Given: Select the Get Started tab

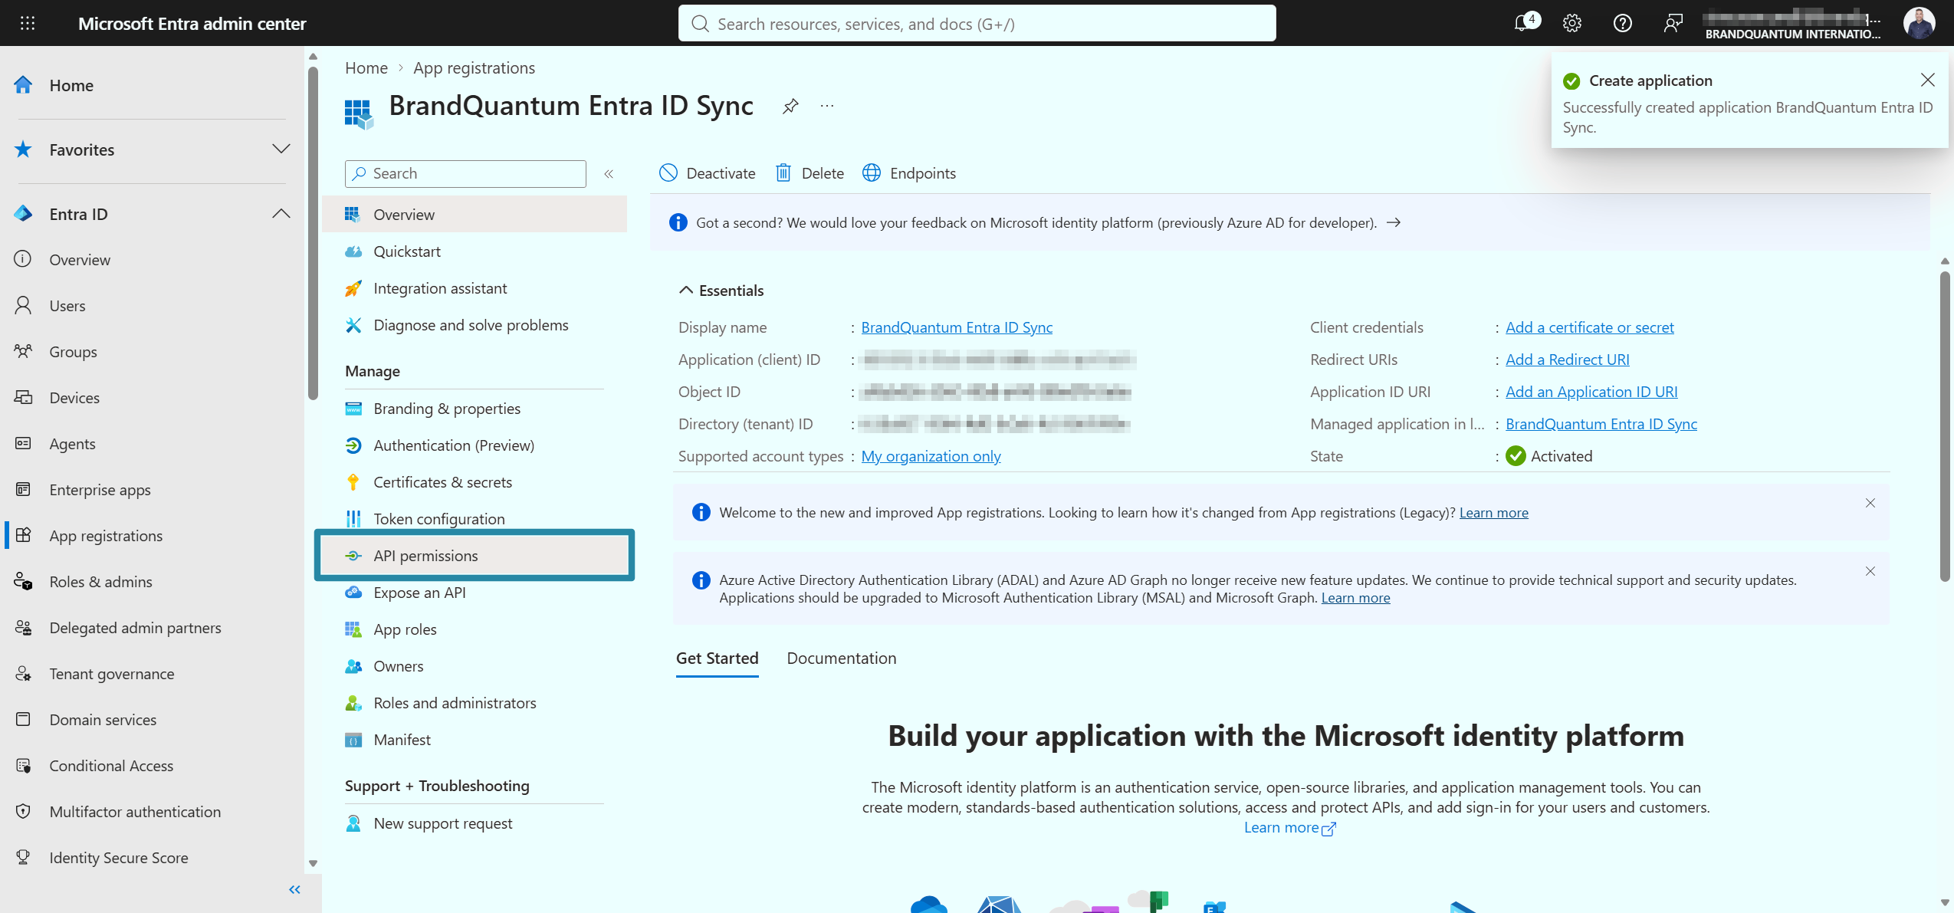Looking at the screenshot, I should (717, 658).
